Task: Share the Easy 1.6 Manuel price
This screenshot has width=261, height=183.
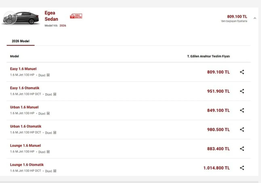Action: point(242,72)
